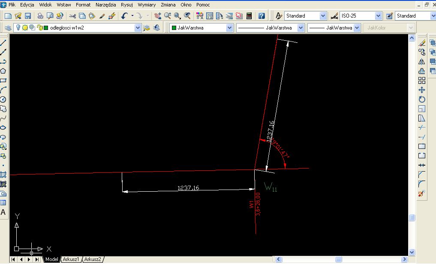
Task: Select the Array modify tool
Action: click(422, 80)
